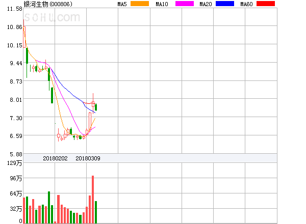
Task: Click the MA60 legend label
Action: click(x=246, y=4)
